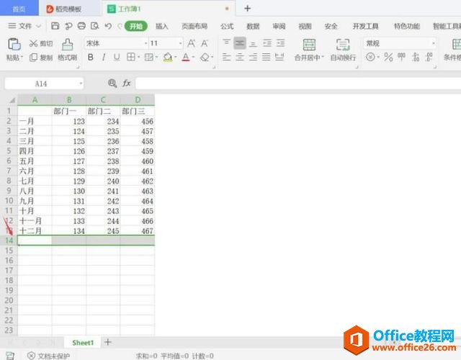Apply the cell borders icon
The image size is (461, 360).
[131, 57]
